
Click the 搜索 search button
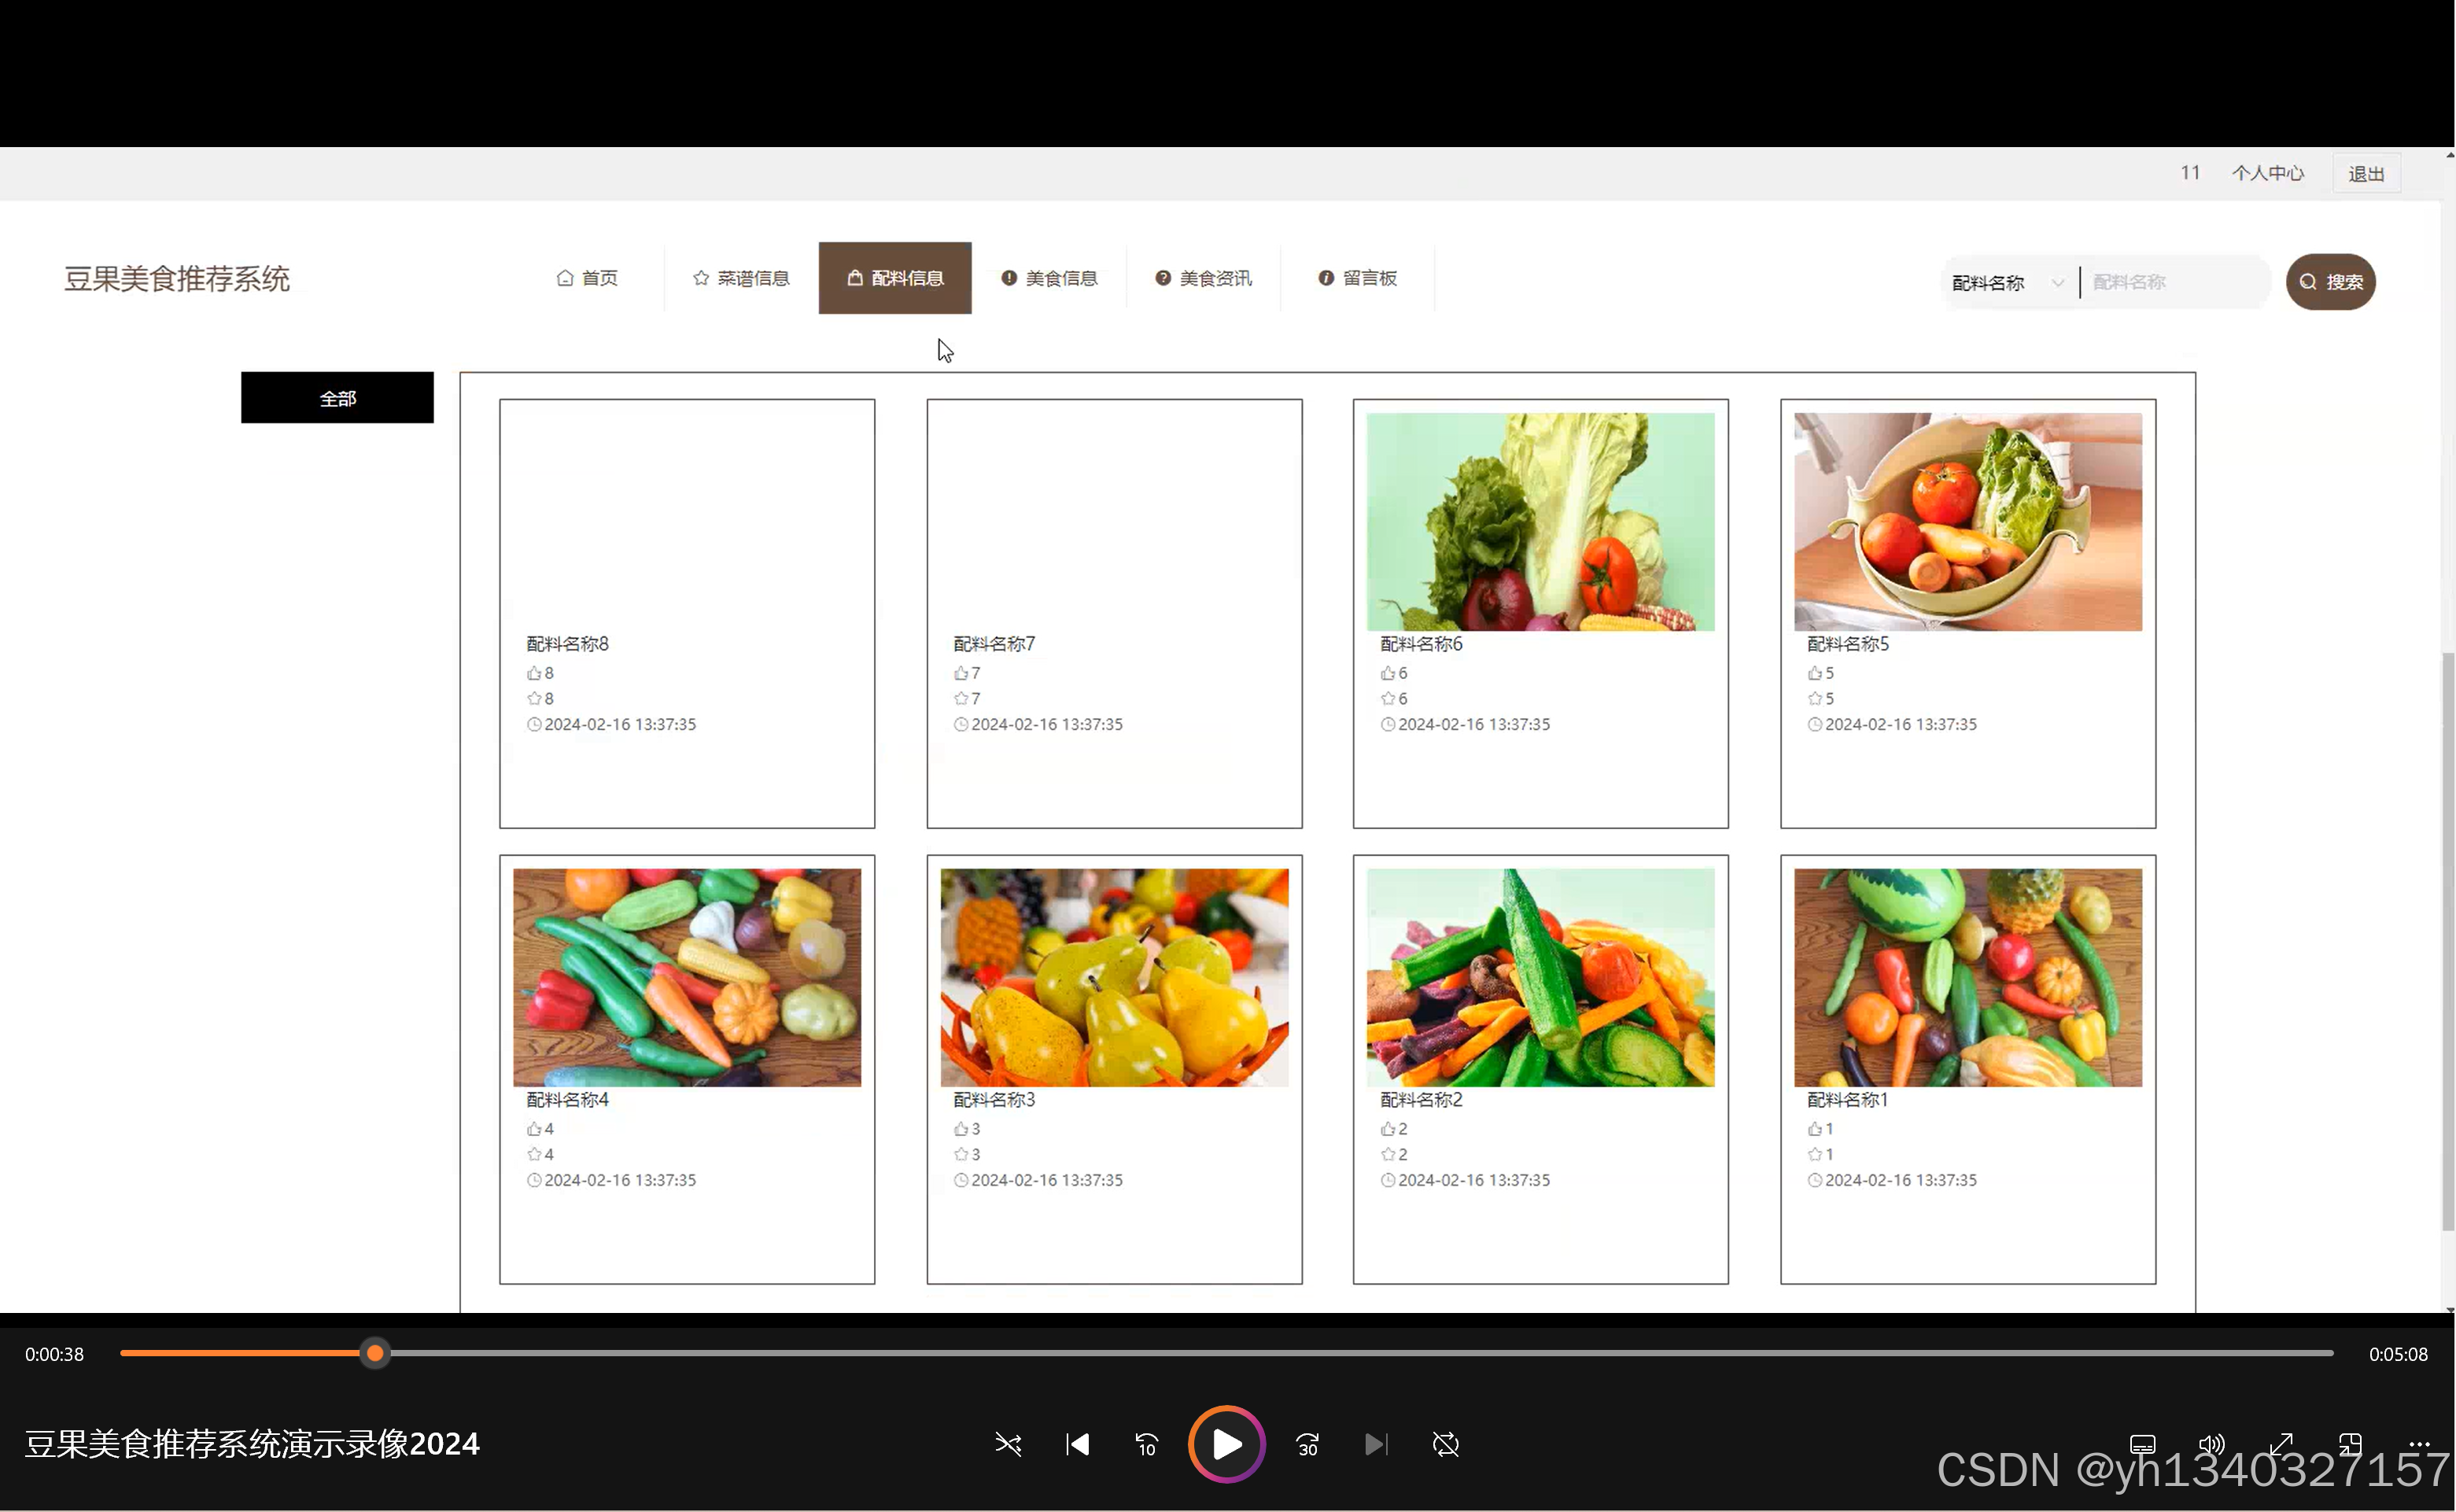tap(2330, 282)
